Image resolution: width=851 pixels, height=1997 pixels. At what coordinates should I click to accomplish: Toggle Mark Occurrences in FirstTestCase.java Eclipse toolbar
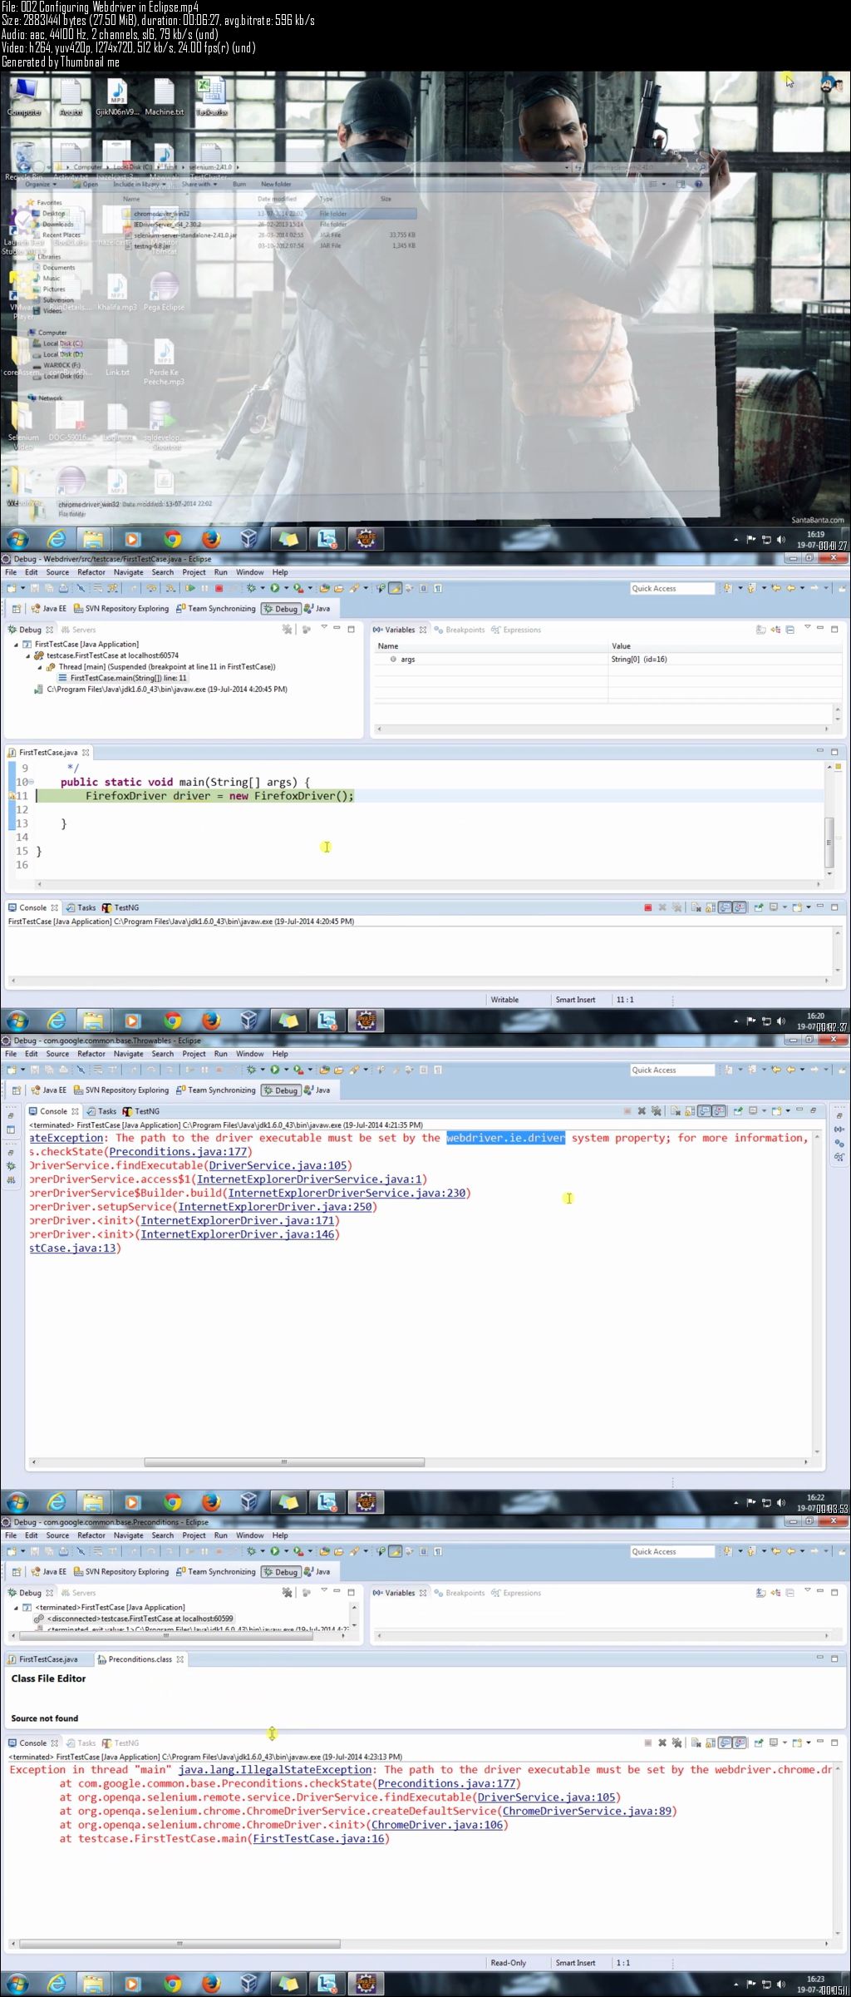tap(395, 588)
